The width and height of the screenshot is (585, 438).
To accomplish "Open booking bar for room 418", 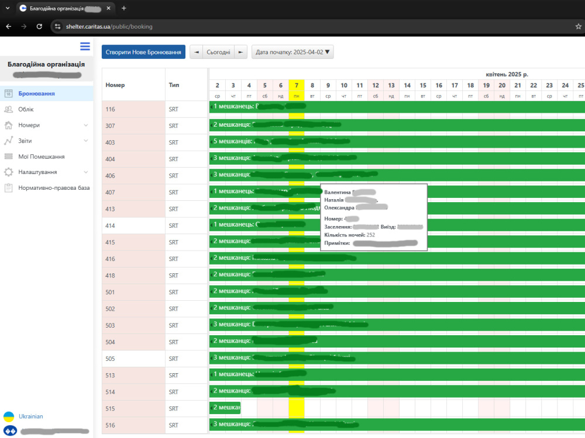I will (397, 274).
